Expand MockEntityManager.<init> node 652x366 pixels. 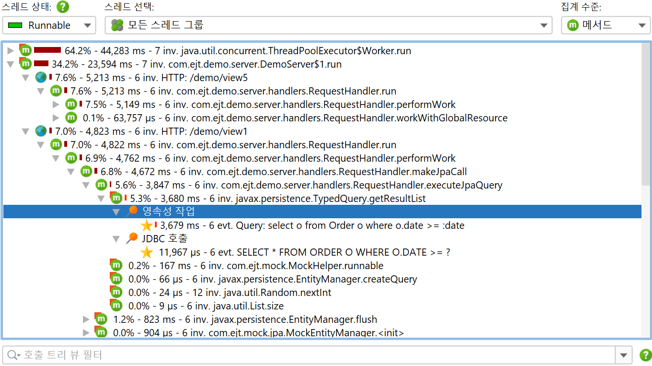coord(86,333)
